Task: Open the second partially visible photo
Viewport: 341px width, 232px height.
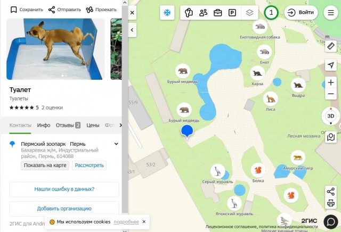Action: point(116,49)
